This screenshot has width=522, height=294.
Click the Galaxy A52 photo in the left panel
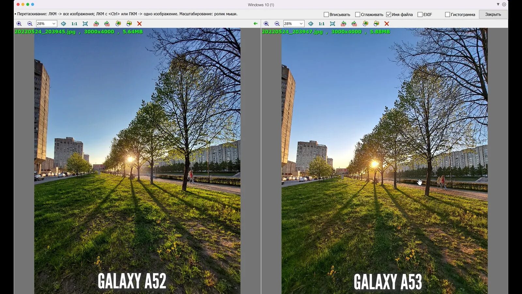[137, 161]
